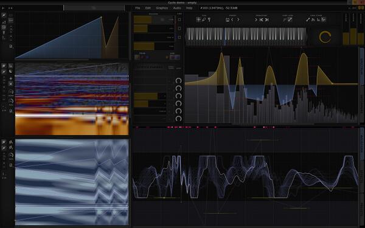Toggle the third checkbox in the slider panel
Viewport: 365px width, 228px height.
coord(179,37)
